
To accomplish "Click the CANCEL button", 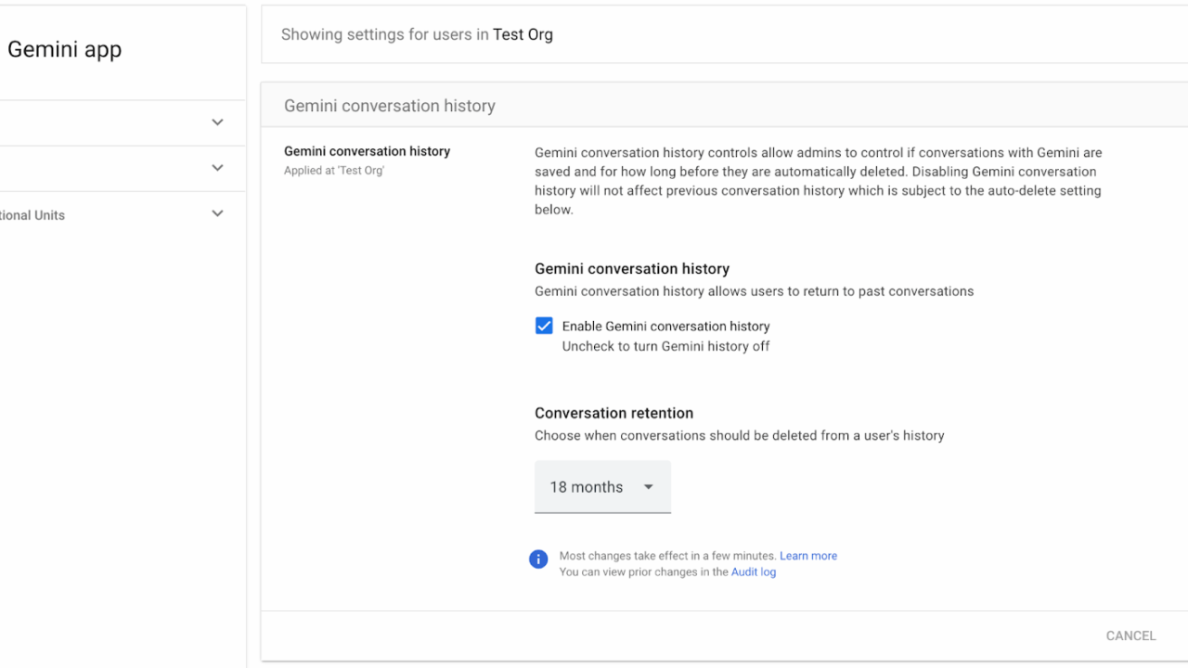I will point(1130,636).
